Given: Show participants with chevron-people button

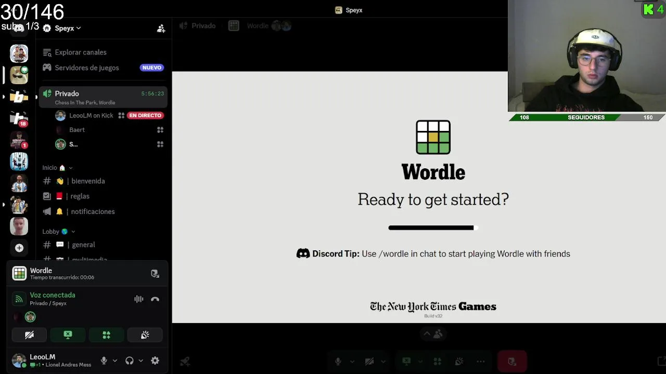Looking at the screenshot, I should (433, 334).
